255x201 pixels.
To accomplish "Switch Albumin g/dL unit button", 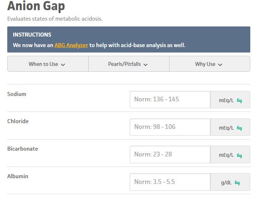I will tap(230, 182).
